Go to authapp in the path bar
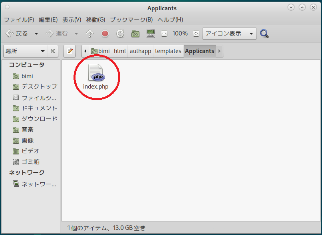Viewport: 322px width, 235px height. [x=140, y=51]
